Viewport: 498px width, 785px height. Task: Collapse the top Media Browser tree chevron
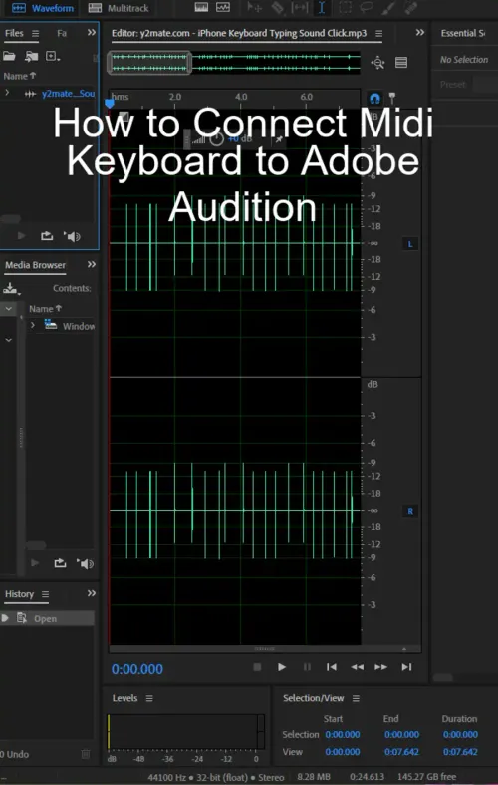[9, 309]
